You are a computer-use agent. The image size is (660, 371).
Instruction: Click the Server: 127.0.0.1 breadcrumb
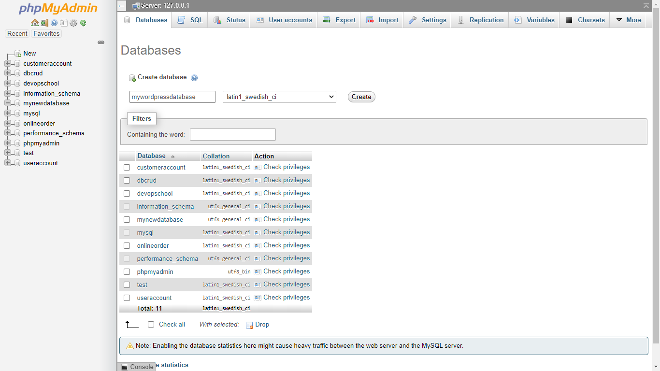point(165,6)
